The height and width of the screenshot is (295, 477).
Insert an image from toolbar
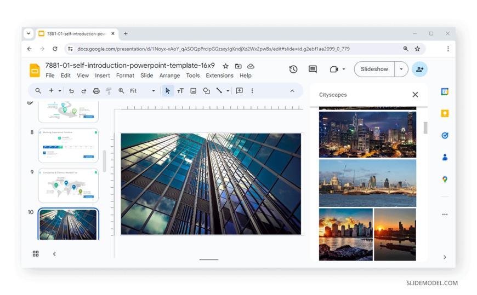[193, 91]
